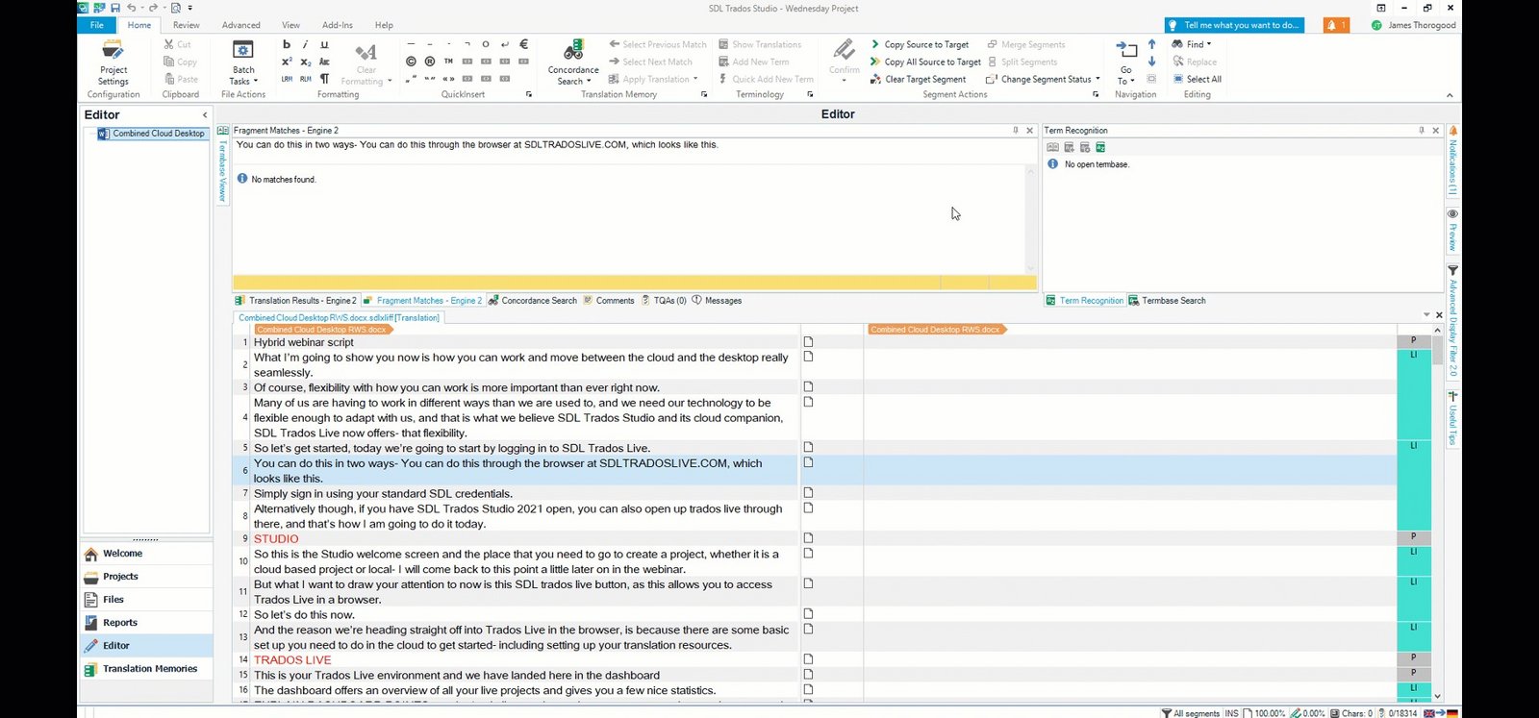
Task: Go to the next segment arrow
Action: pos(1151,62)
